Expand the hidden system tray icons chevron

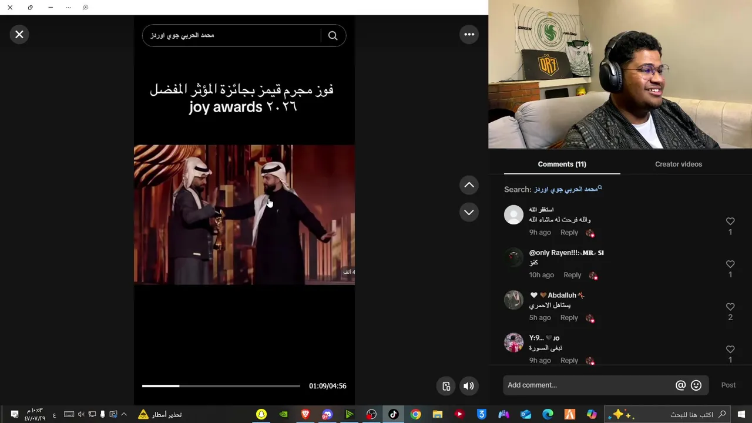124,415
